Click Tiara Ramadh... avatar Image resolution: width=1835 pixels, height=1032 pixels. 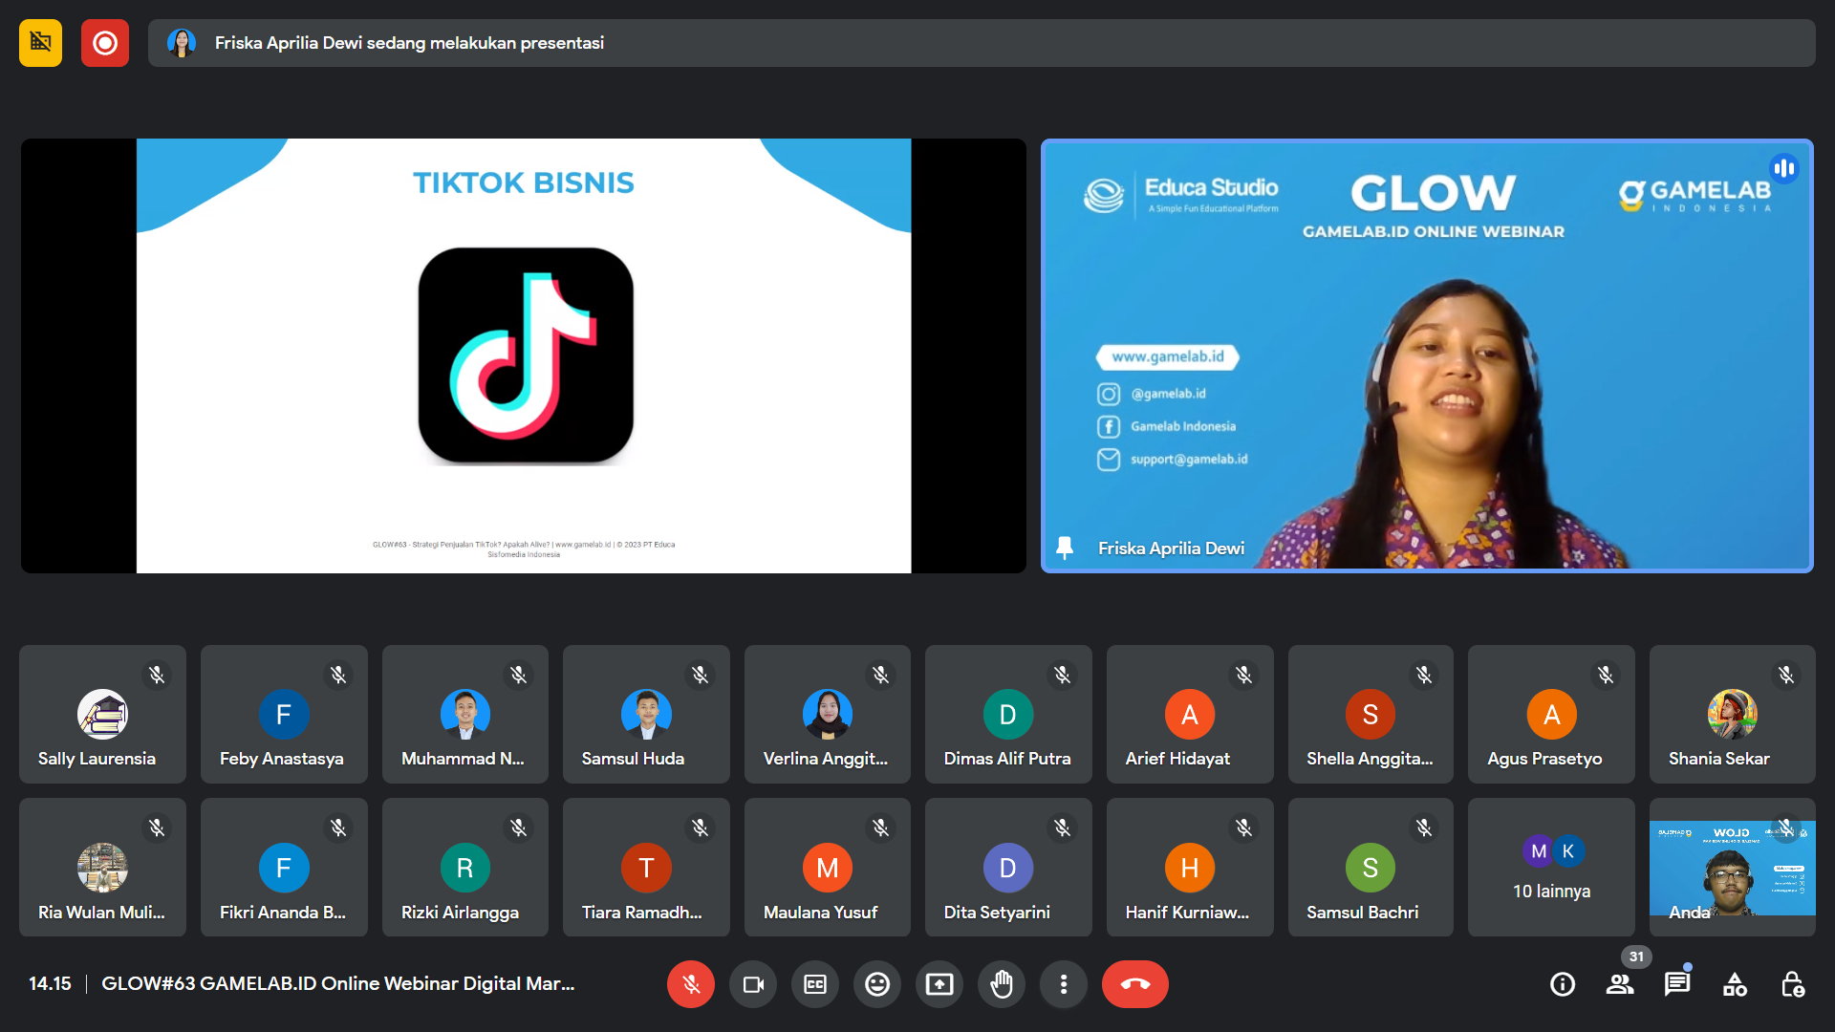[646, 868]
